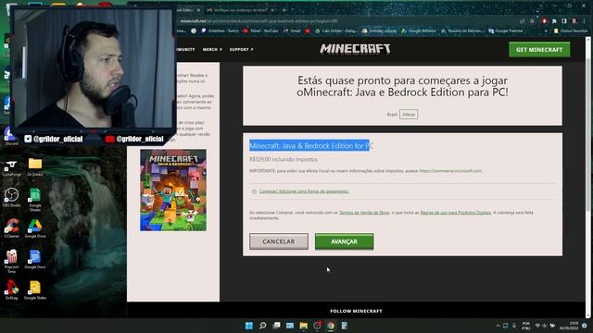This screenshot has height=333, width=593.
Task: Open the CCleaner desktop shortcut
Action: (x=11, y=228)
